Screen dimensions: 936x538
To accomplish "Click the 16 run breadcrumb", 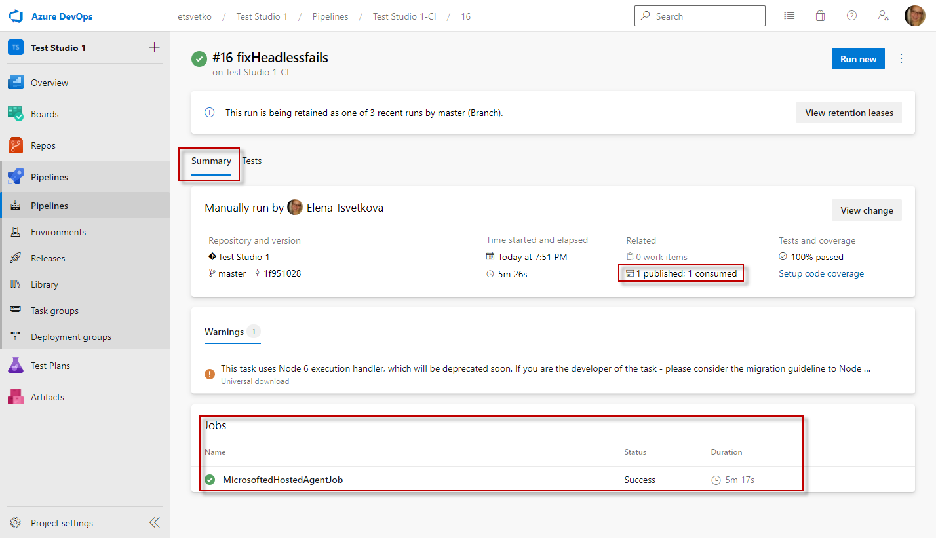I will 465,16.
